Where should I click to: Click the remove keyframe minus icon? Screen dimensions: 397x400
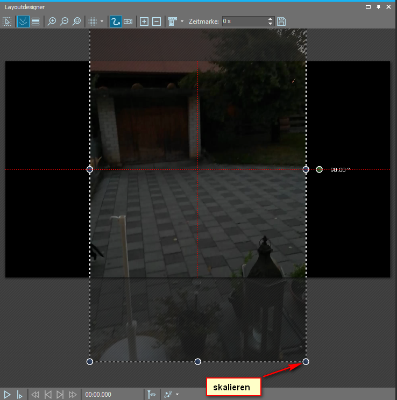pyautogui.click(x=156, y=22)
